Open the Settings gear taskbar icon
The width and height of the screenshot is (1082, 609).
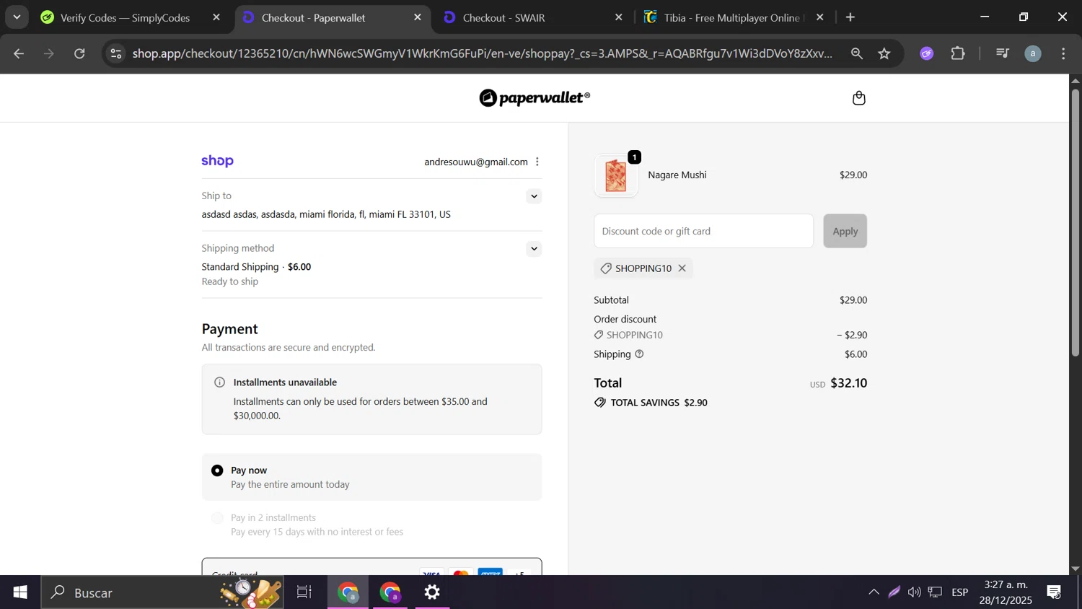coord(432,592)
